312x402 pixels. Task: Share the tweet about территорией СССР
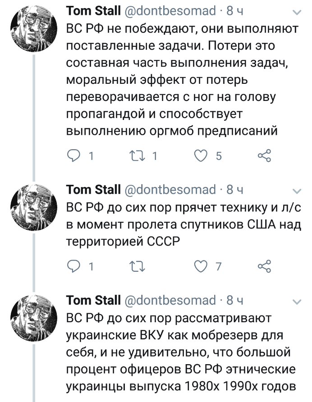point(265,266)
